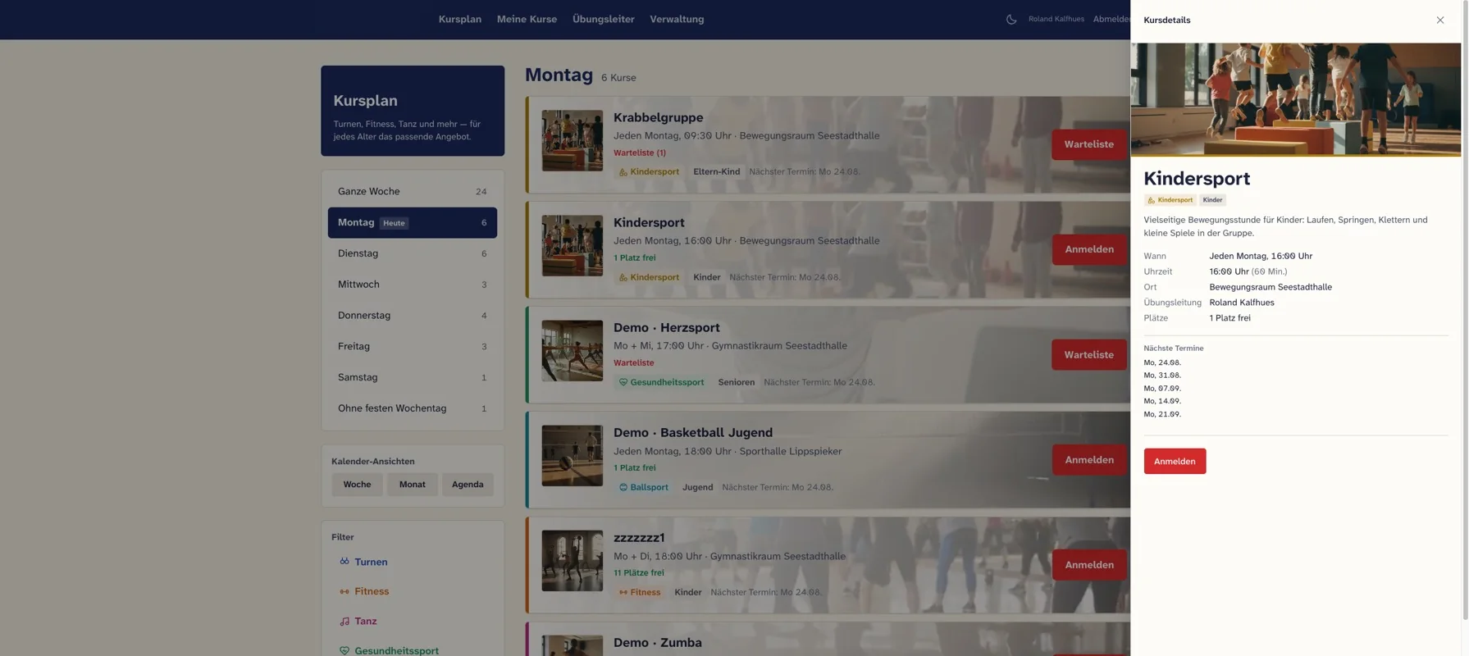1469x656 pixels.
Task: Click Ballsport icon in Basketball Jugend card
Action: 623,487
